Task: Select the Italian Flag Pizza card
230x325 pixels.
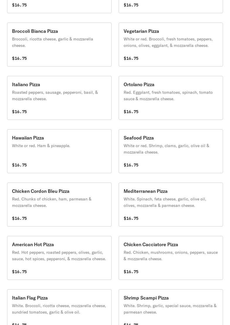Action: pyautogui.click(x=30, y=298)
